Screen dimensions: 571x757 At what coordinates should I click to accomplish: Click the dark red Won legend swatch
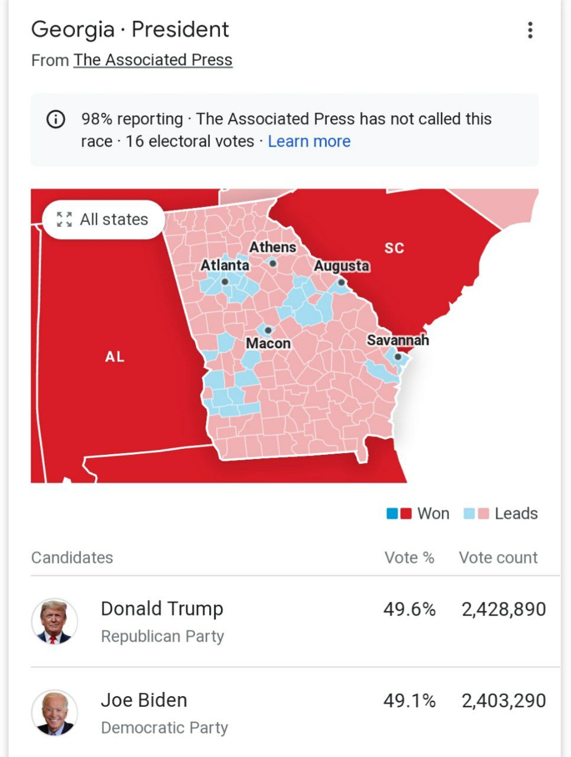[x=406, y=513]
